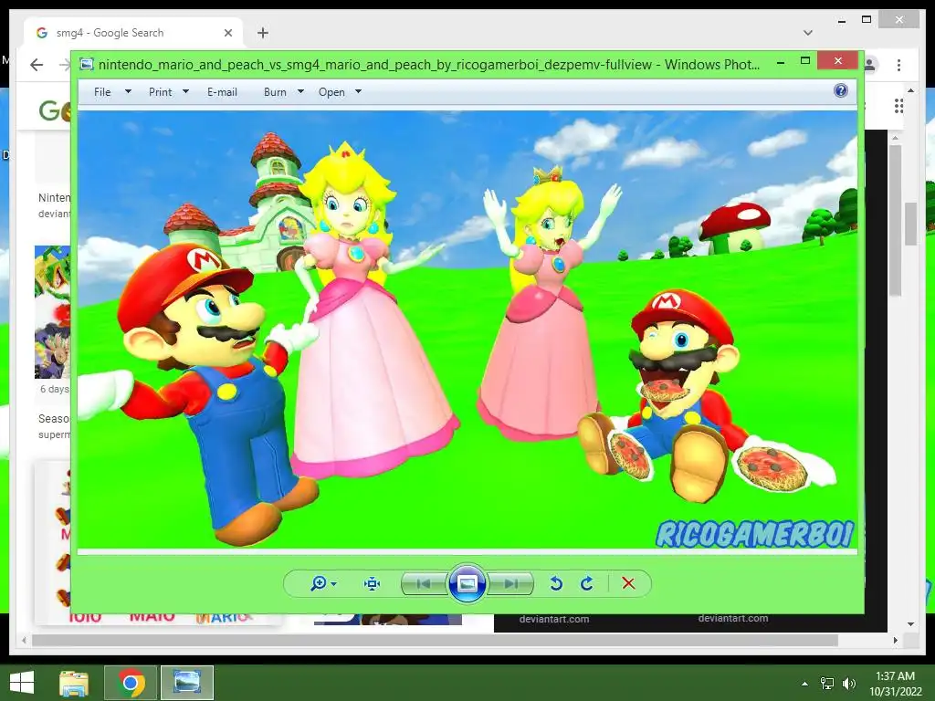Open network status tray icon

(827, 683)
